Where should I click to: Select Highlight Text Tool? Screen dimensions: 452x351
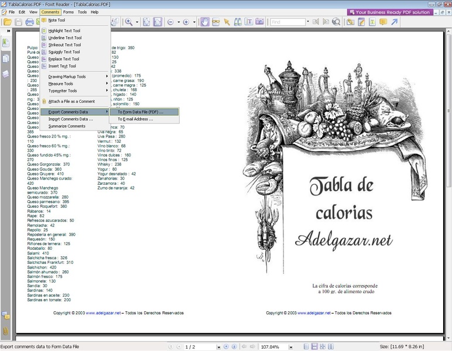point(64,30)
